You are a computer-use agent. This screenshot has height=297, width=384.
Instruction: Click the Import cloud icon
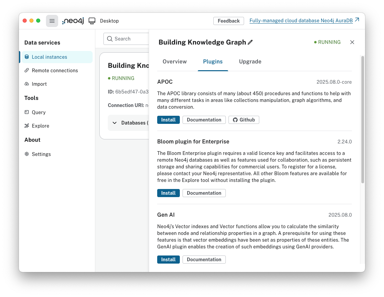point(27,84)
